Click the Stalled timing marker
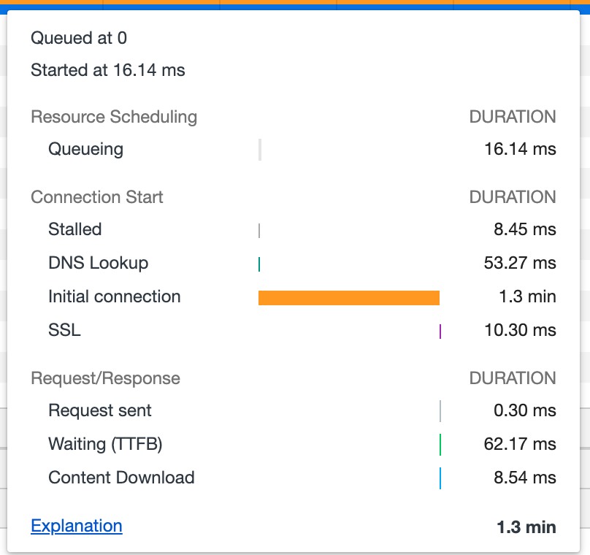 coord(259,230)
